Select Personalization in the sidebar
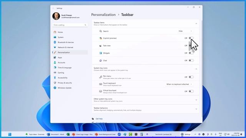Image resolution: width=246 pixels, height=138 pixels. [x=70, y=53]
